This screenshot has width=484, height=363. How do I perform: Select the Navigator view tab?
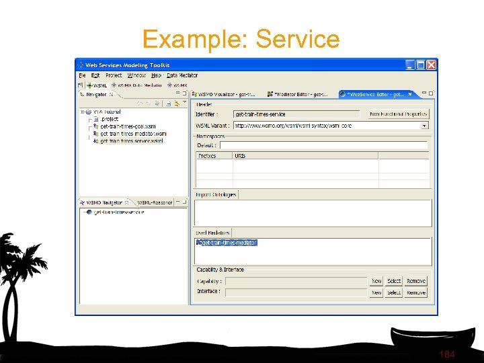96,95
